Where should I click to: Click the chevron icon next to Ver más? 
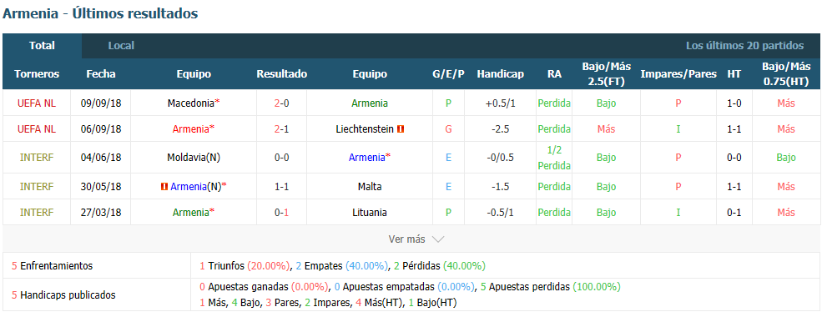point(438,239)
